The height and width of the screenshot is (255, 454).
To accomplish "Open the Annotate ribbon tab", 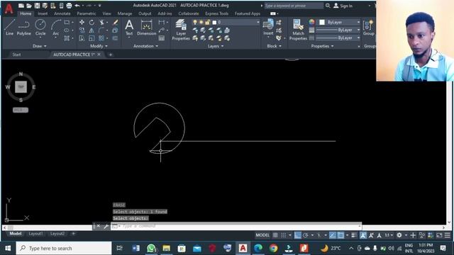I will pyautogui.click(x=62, y=13).
